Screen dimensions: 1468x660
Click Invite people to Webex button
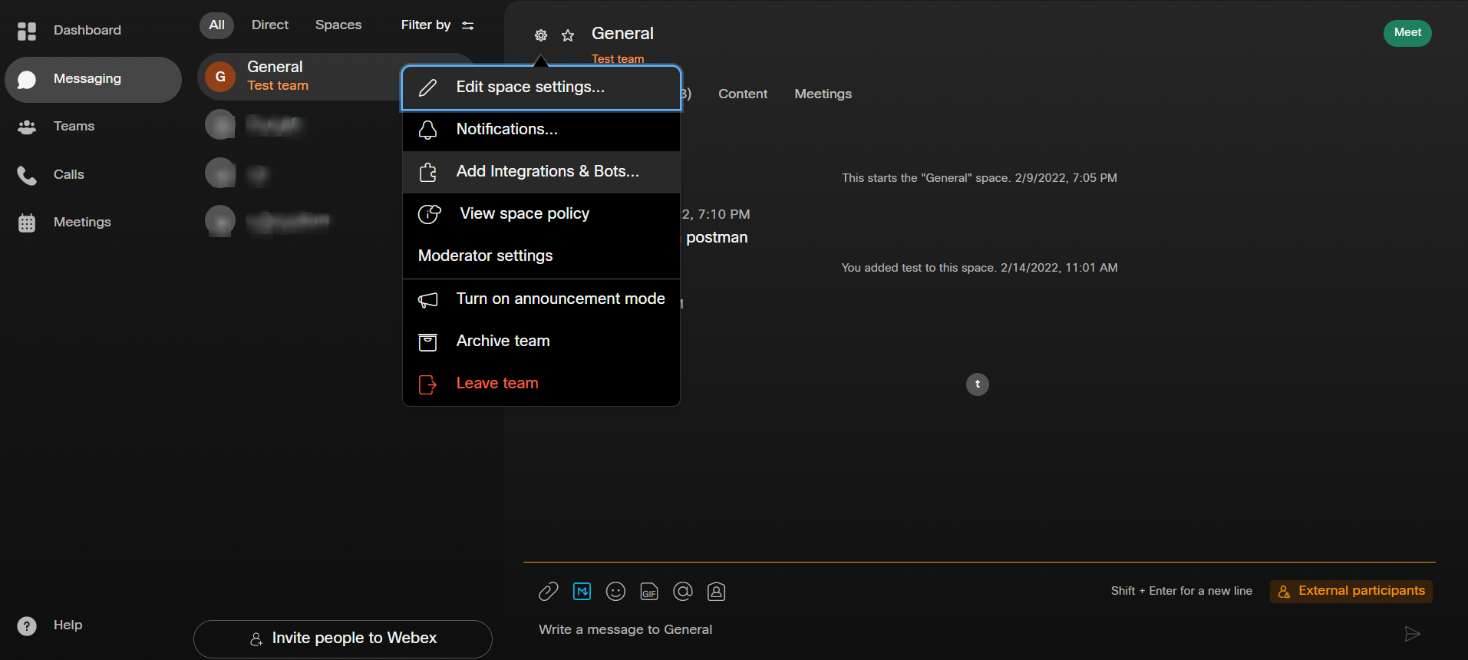pos(343,639)
